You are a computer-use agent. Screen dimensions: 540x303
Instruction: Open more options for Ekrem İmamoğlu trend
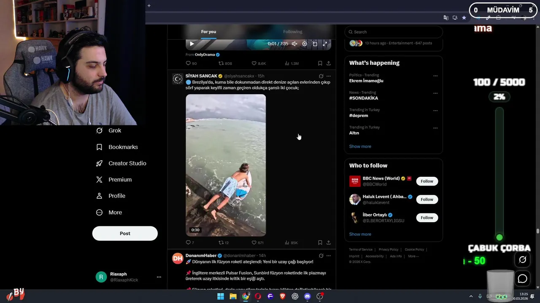coord(435,76)
